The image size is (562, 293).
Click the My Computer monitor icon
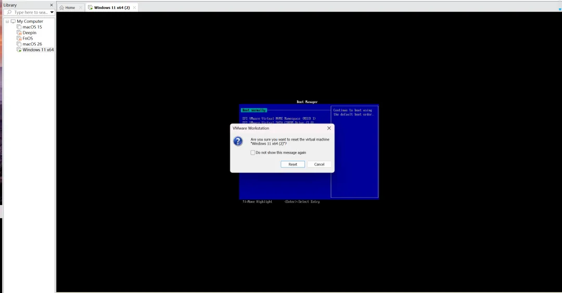13,21
